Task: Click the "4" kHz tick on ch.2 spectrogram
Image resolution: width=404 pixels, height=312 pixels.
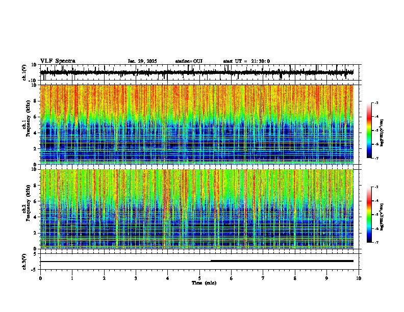Action: [35, 217]
